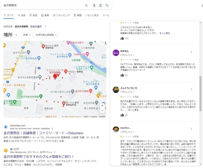This screenshot has height=168, width=203.
Task: Click ローソン 金沢泉野出町店 map marker
Action: tap(64, 104)
